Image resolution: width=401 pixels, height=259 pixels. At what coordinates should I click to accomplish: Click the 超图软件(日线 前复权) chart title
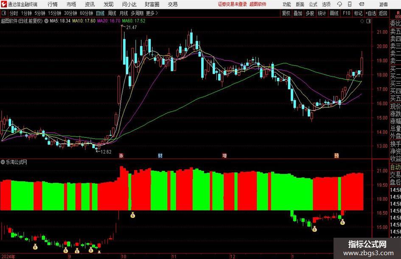click(22, 21)
